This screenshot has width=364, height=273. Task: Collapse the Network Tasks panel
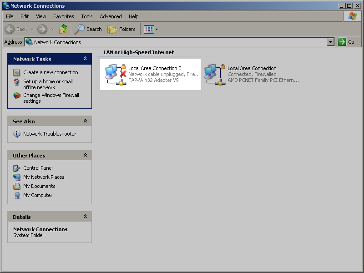click(x=85, y=59)
